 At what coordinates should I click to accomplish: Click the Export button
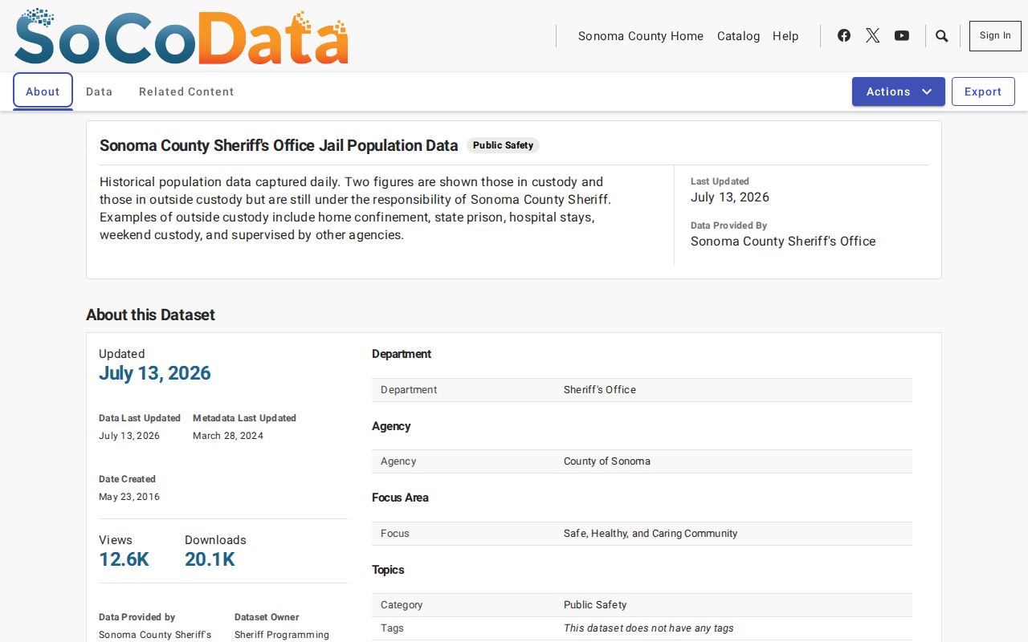tap(983, 91)
